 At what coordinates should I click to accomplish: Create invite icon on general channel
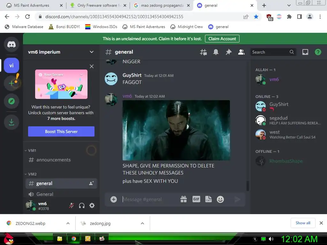tap(91, 183)
